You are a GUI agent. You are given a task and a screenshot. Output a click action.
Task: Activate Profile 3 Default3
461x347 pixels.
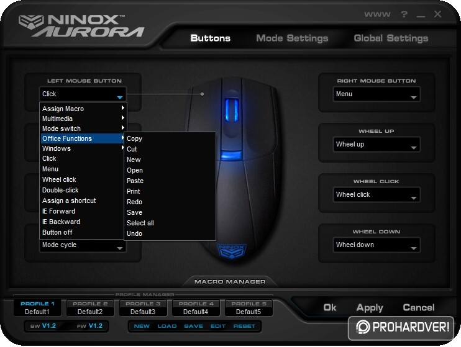(x=143, y=308)
